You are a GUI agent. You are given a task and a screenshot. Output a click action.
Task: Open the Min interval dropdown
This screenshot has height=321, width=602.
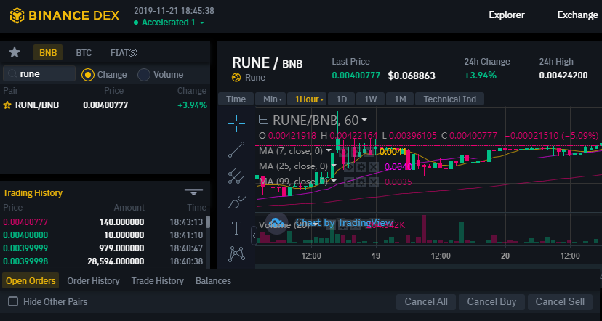coord(270,99)
